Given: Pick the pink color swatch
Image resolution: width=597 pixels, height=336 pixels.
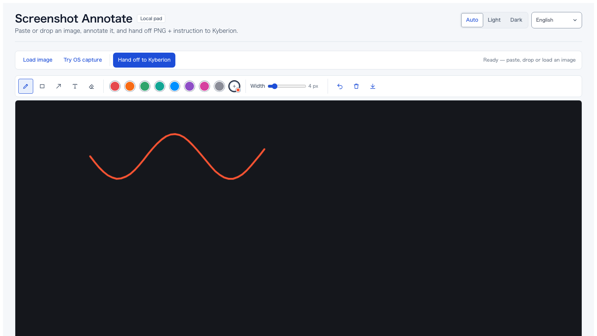Looking at the screenshot, I should pos(204,86).
